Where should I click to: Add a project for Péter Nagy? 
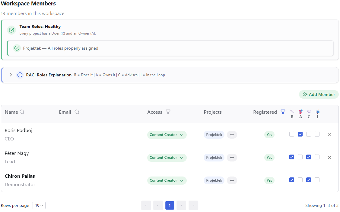232,158
